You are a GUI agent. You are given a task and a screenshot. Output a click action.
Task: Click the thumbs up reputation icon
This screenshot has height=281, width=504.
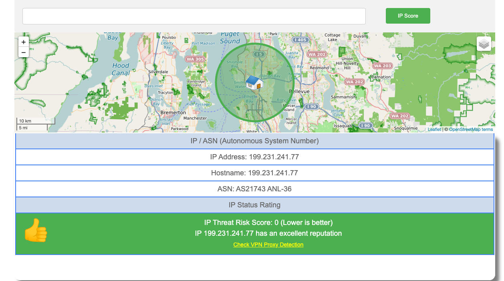[36, 230]
